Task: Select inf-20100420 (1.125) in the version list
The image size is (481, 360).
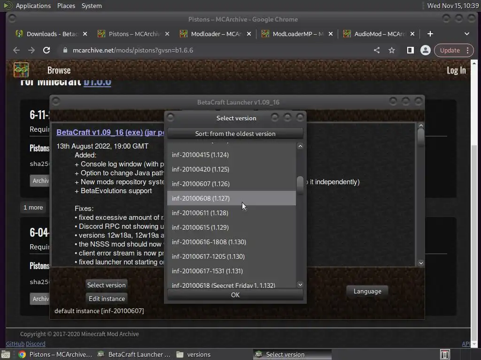Action: point(231,169)
